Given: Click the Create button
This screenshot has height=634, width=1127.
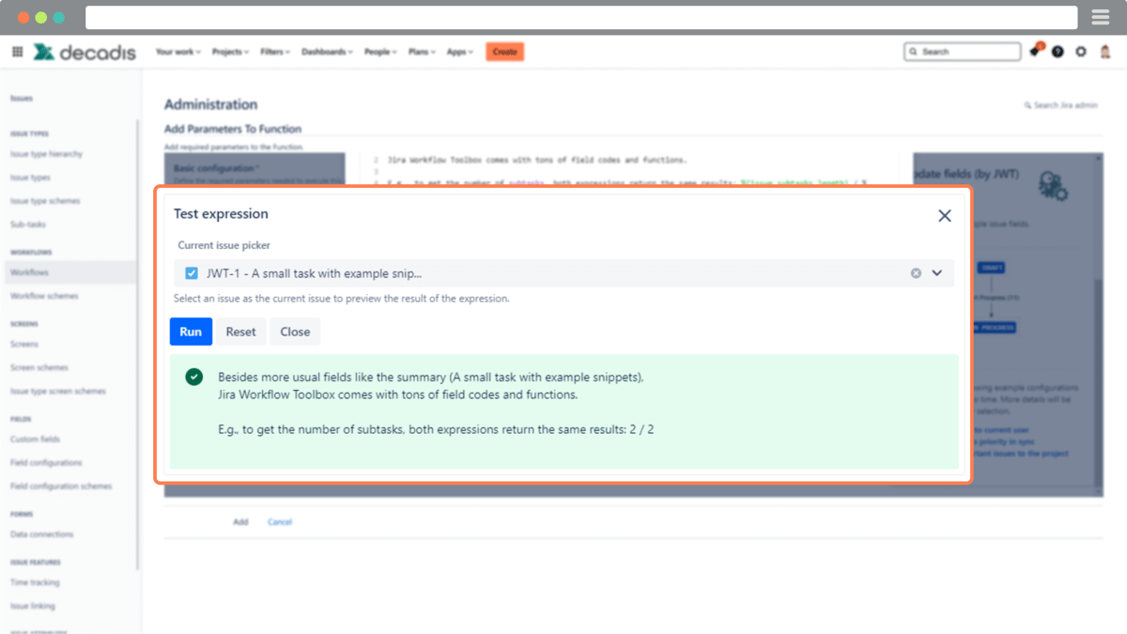Looking at the screenshot, I should (x=505, y=52).
